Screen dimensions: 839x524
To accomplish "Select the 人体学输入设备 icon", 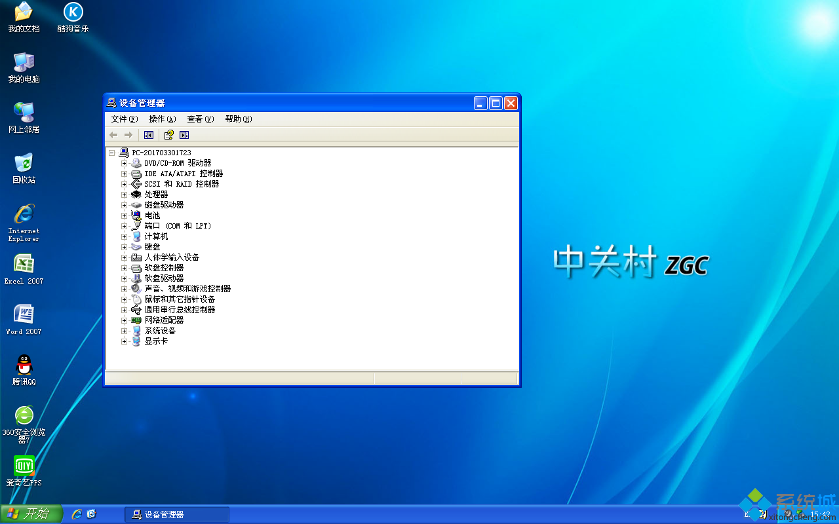I will pyautogui.click(x=136, y=257).
